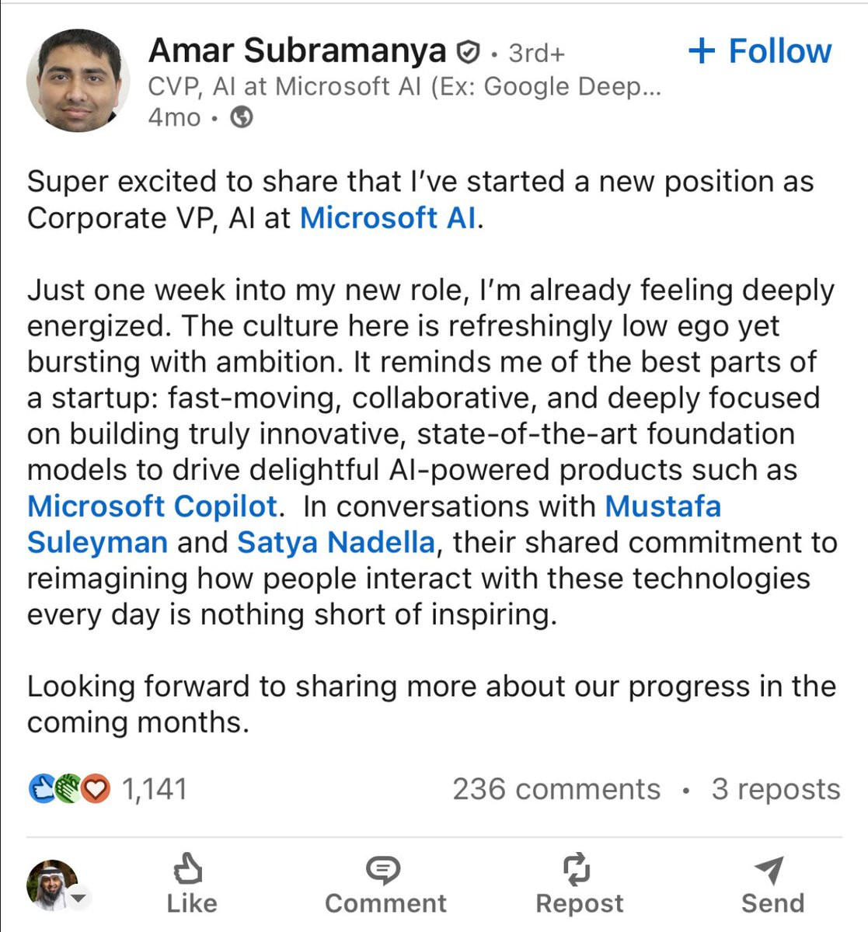Open Amar Subramanya's profile name link
This screenshot has width=868, height=932.
[297, 51]
